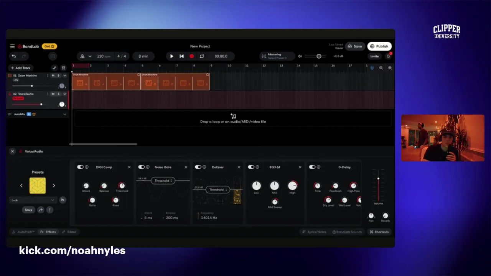Undo the last action
Screen dimensions: 491x276
[x=14, y=56]
